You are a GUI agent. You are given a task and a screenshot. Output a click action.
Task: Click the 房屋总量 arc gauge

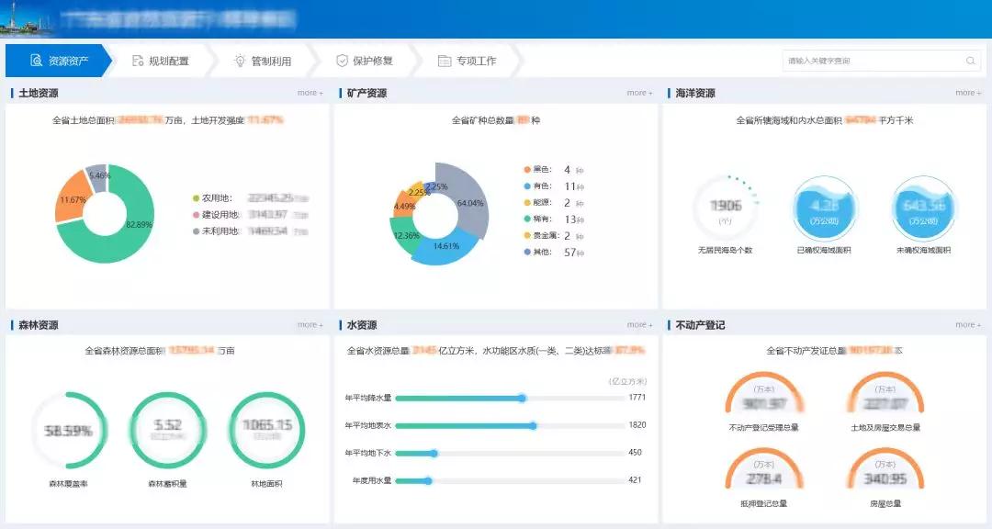pos(885,469)
